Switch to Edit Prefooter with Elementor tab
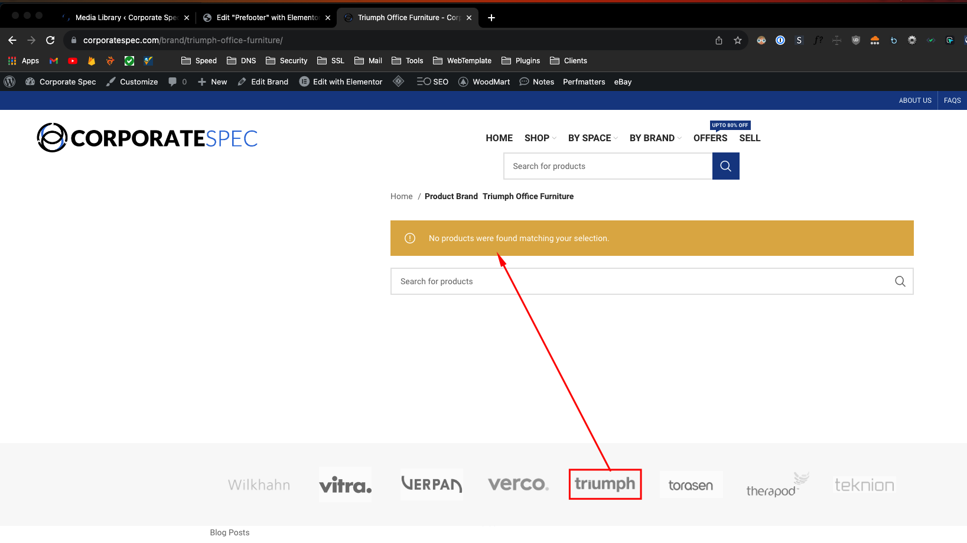967x543 pixels. point(267,18)
